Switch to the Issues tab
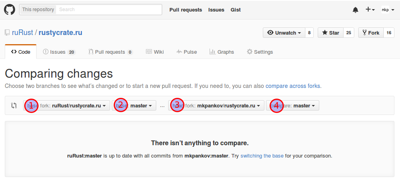 pos(59,52)
